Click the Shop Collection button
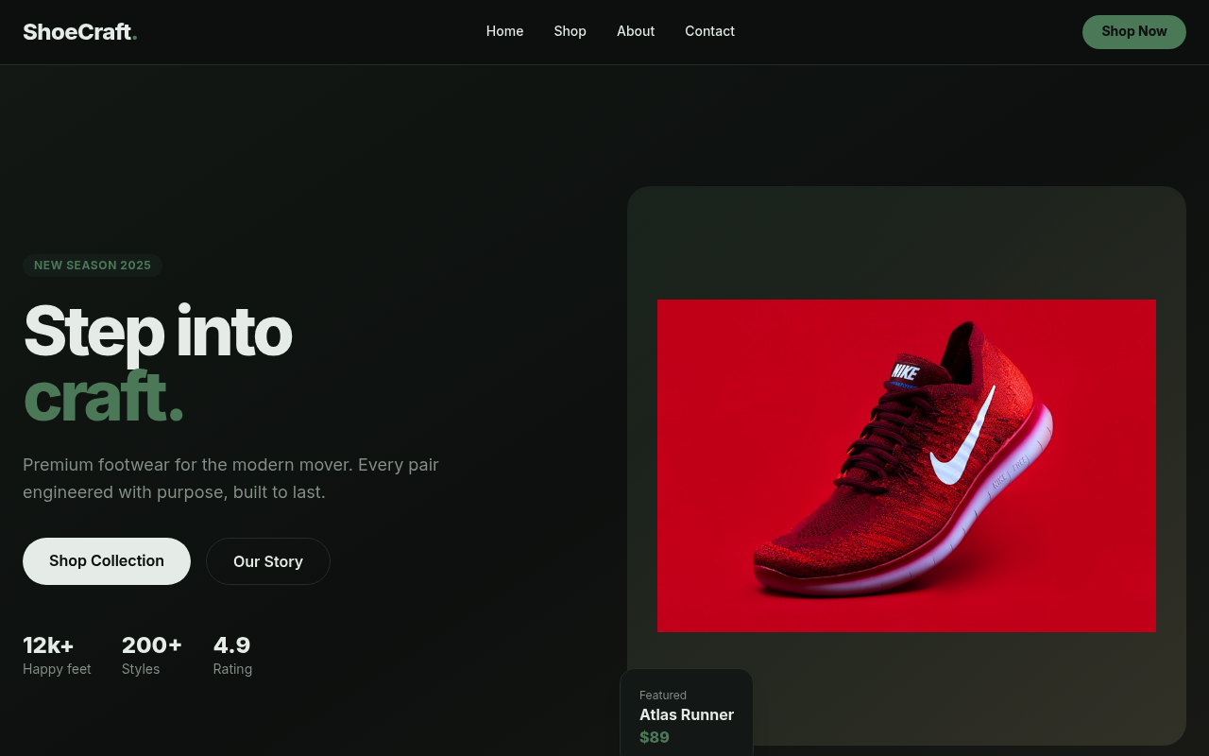The image size is (1209, 756). click(107, 561)
